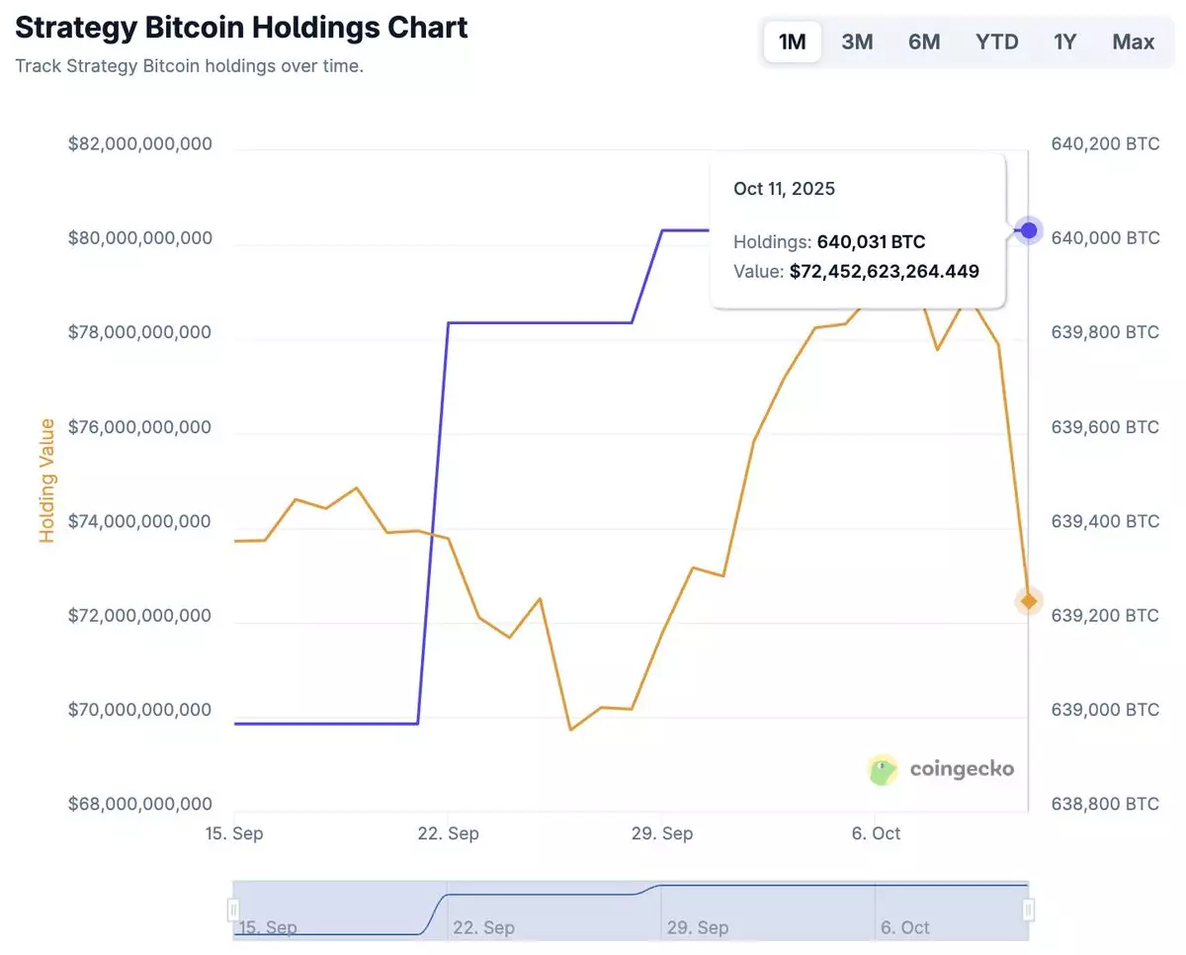Select the 1M time range tab
1186x955 pixels.
tap(792, 42)
